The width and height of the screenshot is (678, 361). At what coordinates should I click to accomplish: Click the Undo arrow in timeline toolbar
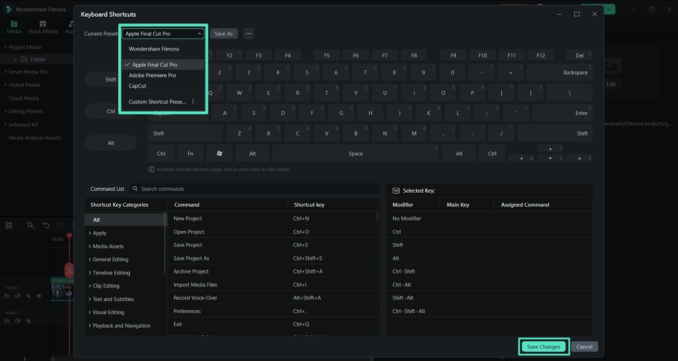(x=46, y=225)
